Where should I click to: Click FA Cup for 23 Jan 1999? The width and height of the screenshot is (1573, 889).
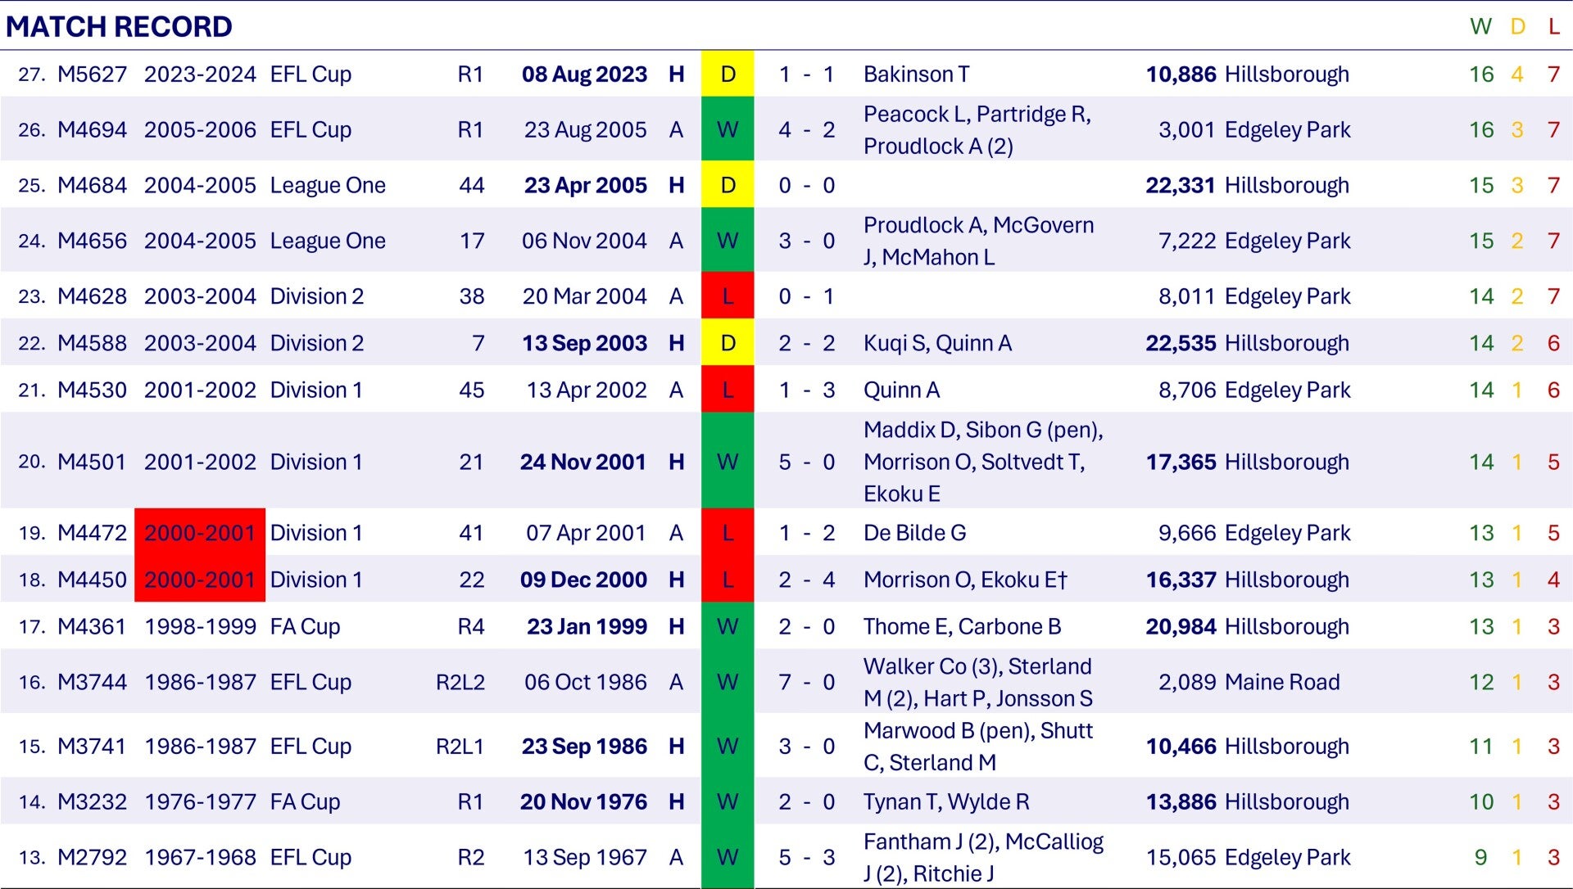coord(305,626)
